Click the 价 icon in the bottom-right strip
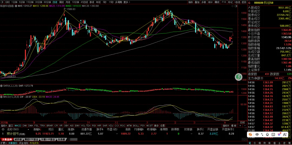Image resolution: width=292 pixels, height=145 pixels. [254, 143]
